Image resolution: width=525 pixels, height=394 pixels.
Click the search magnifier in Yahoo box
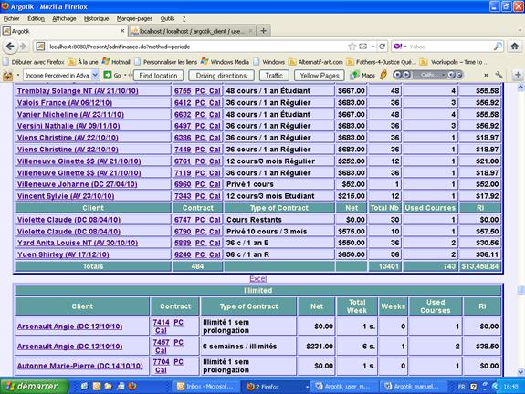(498, 47)
